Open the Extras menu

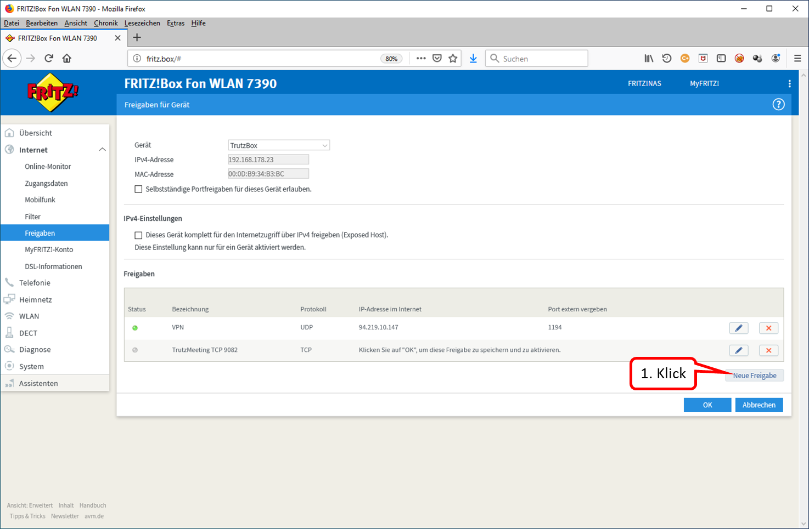coord(176,23)
